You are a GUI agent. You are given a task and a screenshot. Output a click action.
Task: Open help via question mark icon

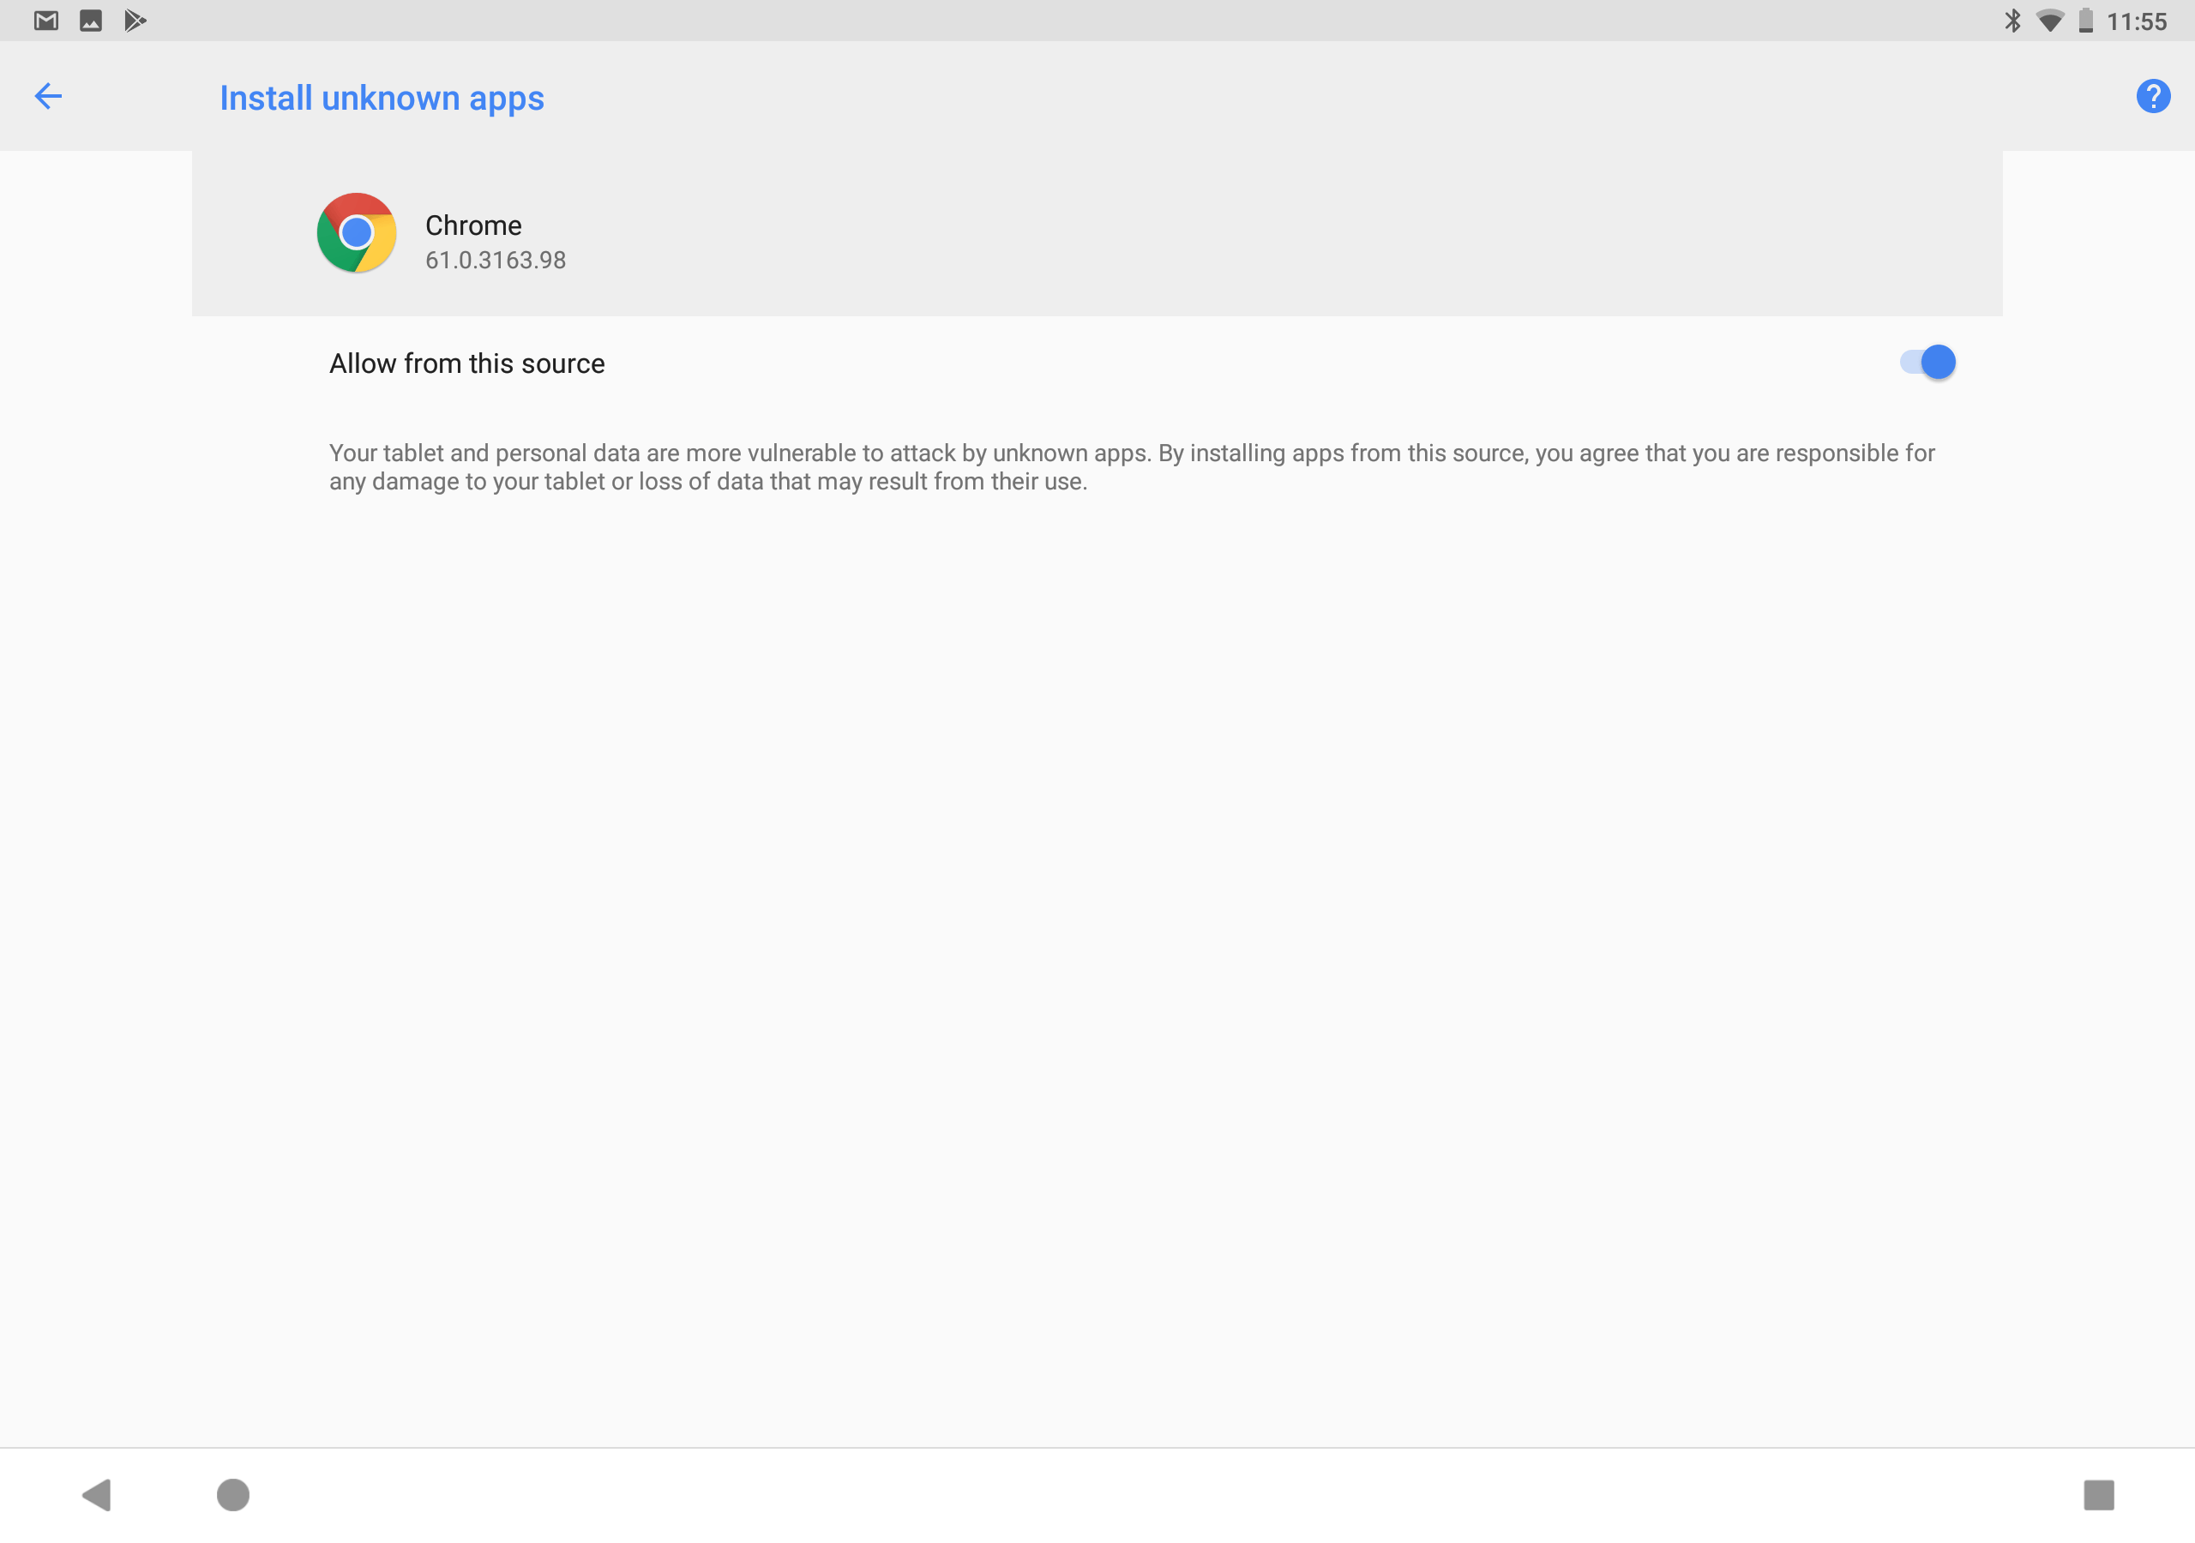pos(2152,96)
